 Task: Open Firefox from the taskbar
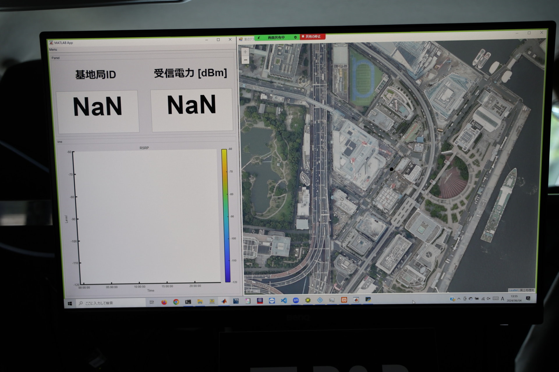tap(164, 302)
